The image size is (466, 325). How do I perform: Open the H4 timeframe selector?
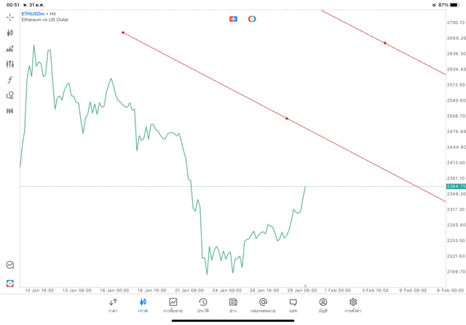pyautogui.click(x=9, y=111)
